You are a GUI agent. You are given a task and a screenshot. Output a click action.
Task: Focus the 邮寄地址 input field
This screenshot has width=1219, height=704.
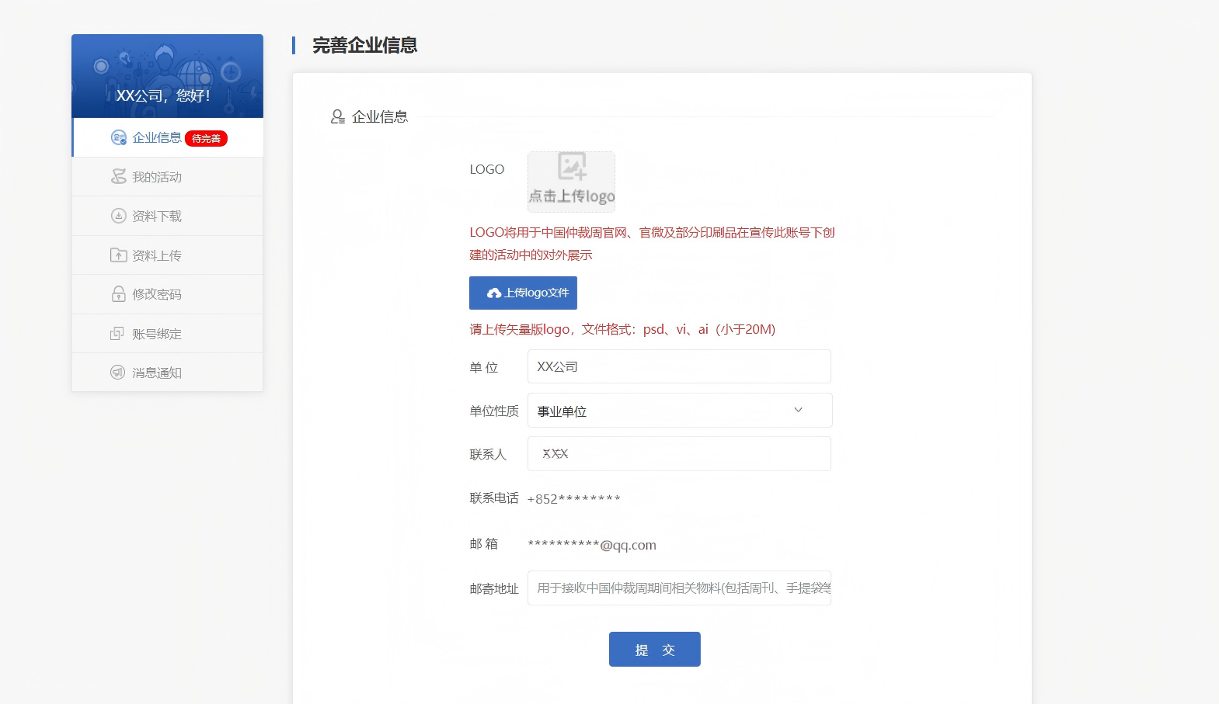pyautogui.click(x=679, y=588)
